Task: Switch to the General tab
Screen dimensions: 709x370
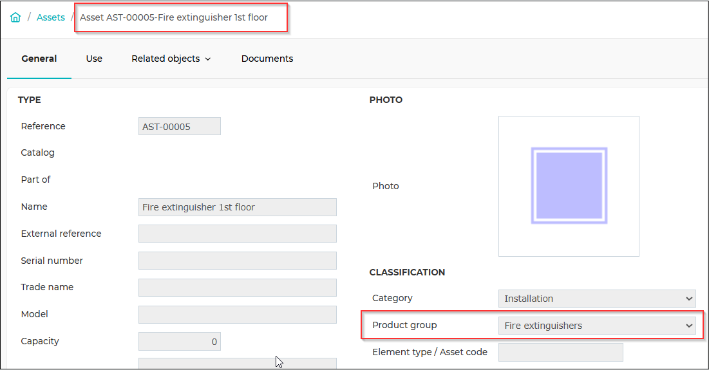Action: pyautogui.click(x=39, y=59)
